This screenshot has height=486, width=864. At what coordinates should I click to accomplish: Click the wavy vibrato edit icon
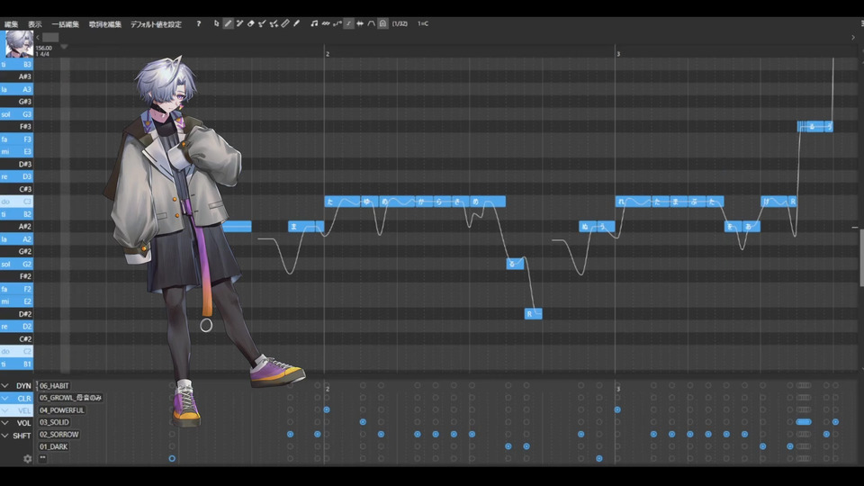[326, 23]
